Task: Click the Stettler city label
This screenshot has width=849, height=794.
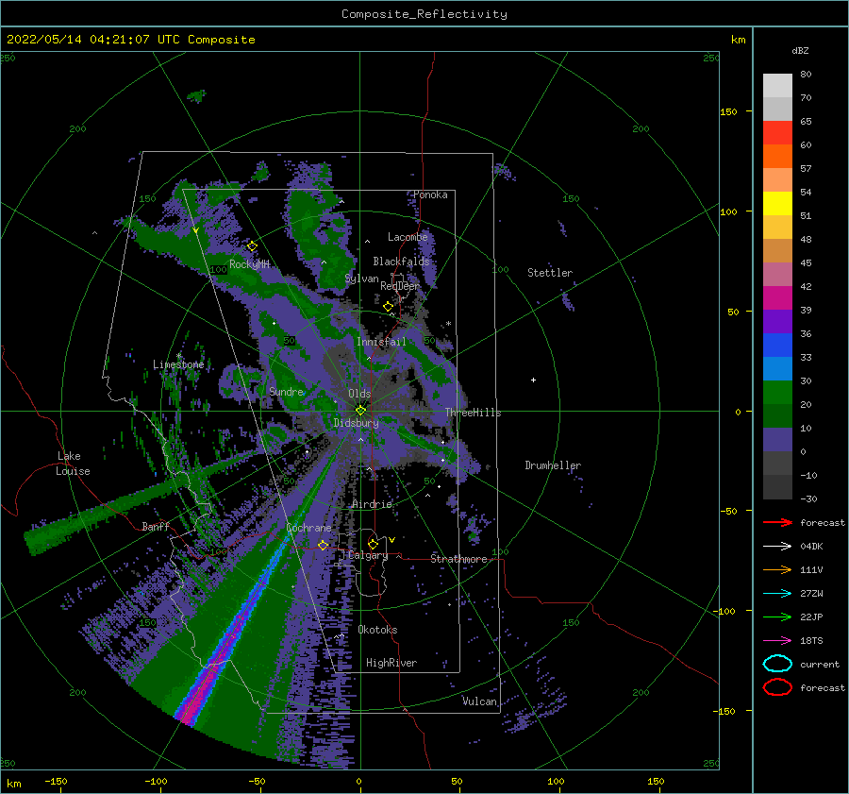Action: click(x=550, y=273)
